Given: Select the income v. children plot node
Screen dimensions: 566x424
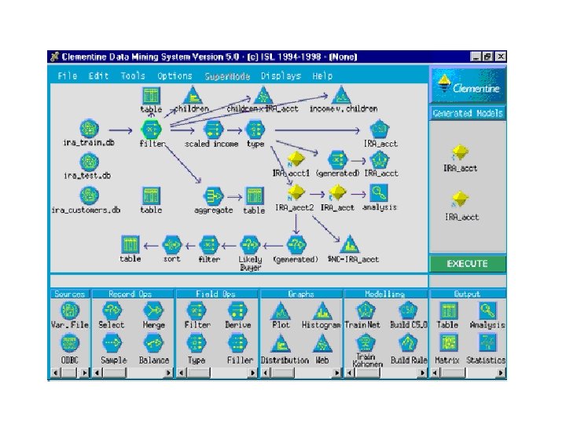Looking at the screenshot, I should [341, 95].
